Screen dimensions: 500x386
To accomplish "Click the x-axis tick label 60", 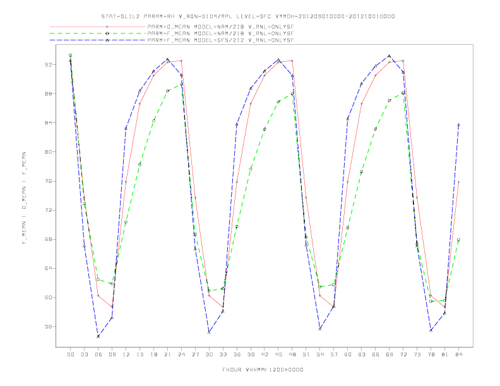I will (348, 354).
